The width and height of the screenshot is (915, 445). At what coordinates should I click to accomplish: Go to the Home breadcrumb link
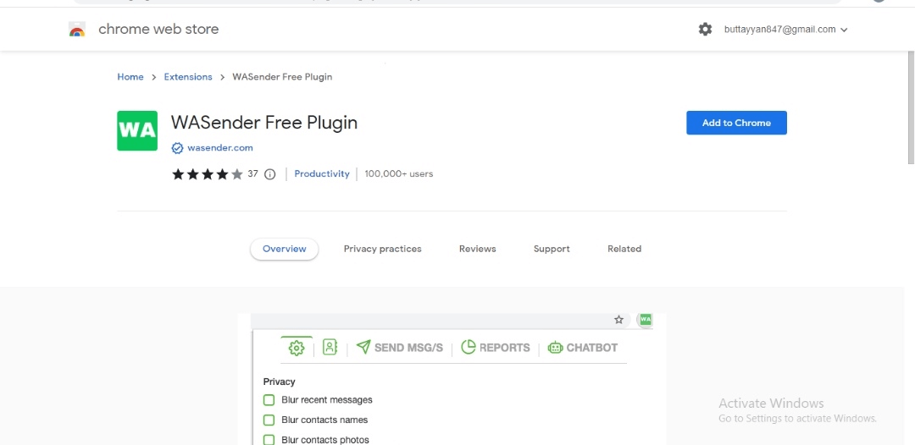130,77
